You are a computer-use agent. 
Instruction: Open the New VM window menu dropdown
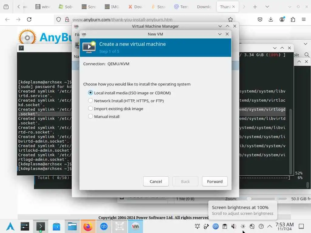tap(220, 34)
